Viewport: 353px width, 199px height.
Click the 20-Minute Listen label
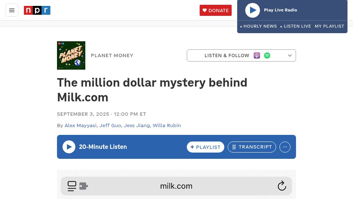[103, 147]
